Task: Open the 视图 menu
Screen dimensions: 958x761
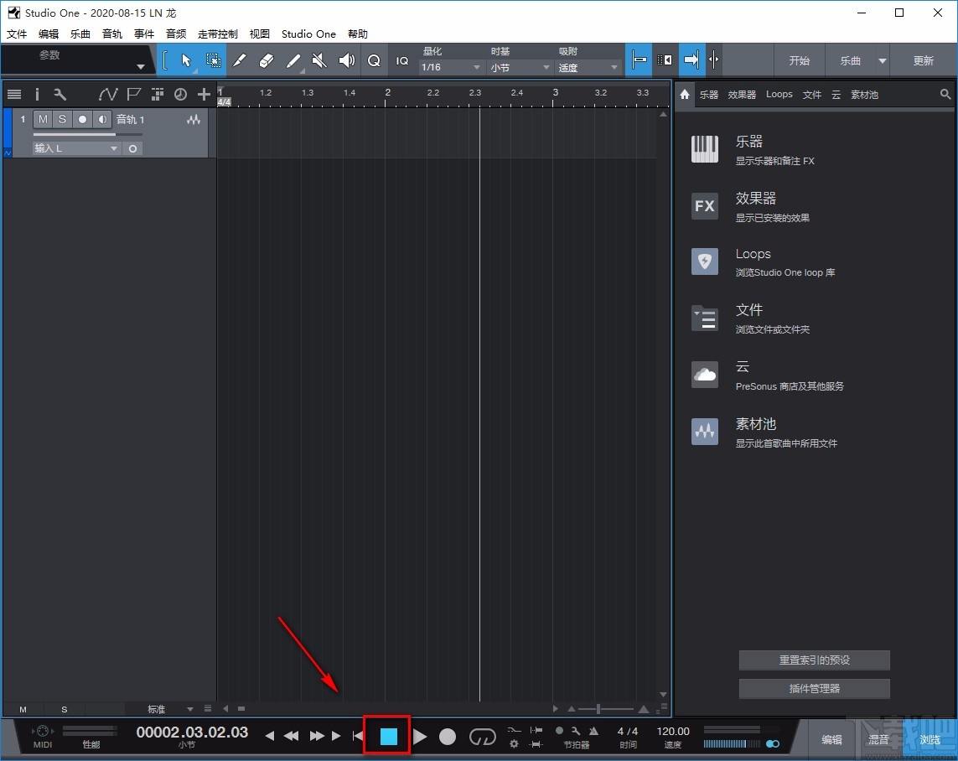Action: [259, 34]
